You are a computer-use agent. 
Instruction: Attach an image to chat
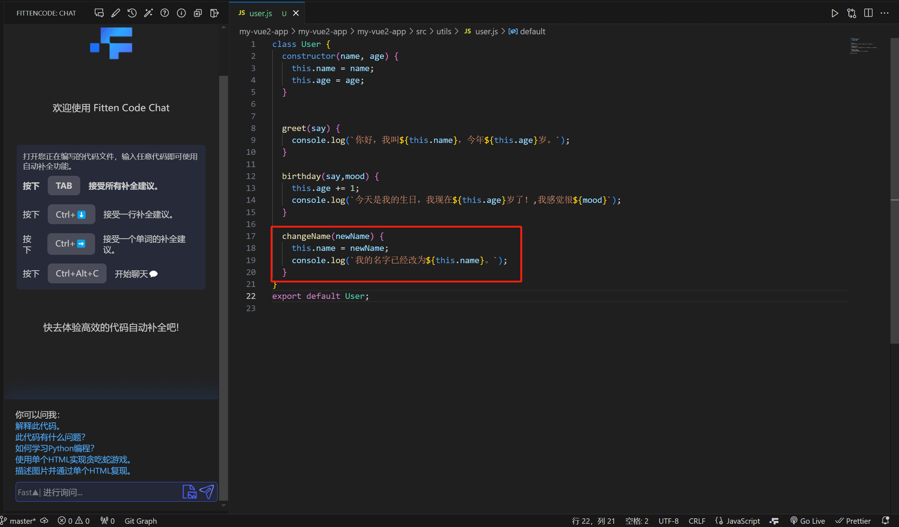coord(189,492)
